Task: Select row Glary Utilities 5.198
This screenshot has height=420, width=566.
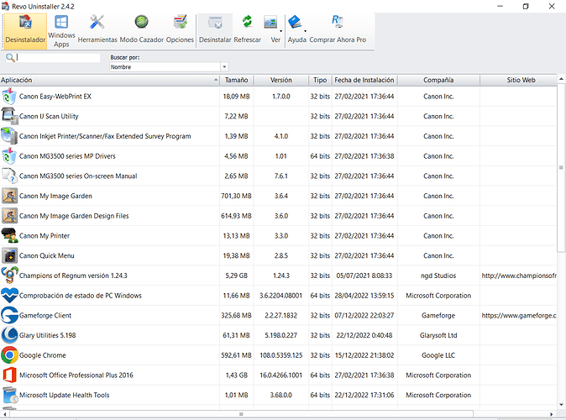Action: (278, 335)
